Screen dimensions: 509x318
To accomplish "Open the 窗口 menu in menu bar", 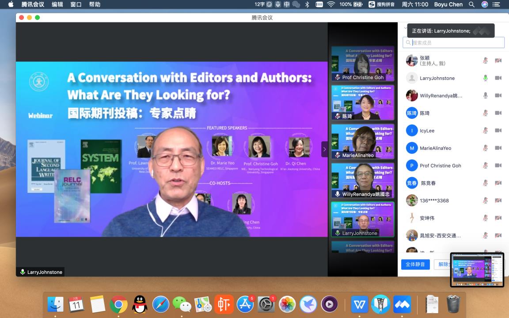I will pyautogui.click(x=76, y=4).
